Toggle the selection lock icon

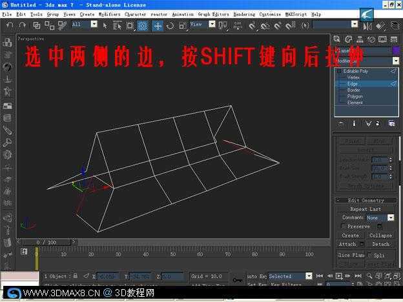[x=76, y=276]
